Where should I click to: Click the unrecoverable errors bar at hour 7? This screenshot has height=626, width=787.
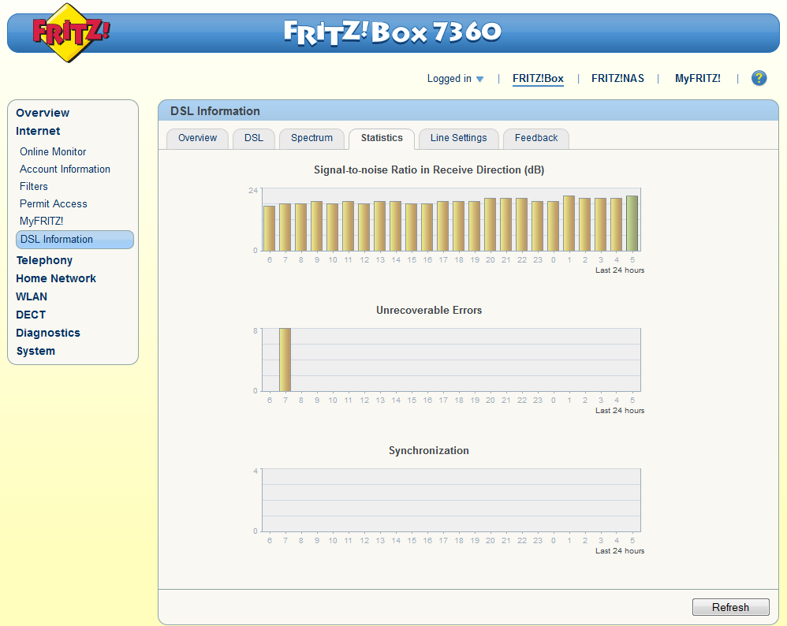(x=285, y=360)
